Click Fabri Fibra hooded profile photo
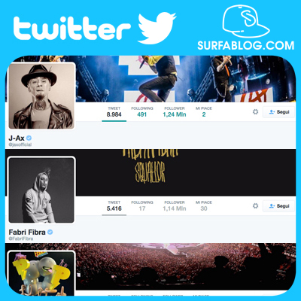Viewport: 301px width, 301px height. 41,190
